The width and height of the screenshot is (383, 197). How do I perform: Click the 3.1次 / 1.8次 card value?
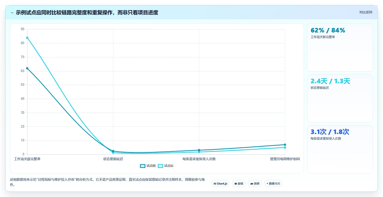point(330,132)
